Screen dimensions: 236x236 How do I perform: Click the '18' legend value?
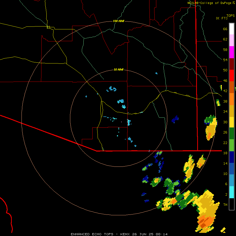(225, 153)
